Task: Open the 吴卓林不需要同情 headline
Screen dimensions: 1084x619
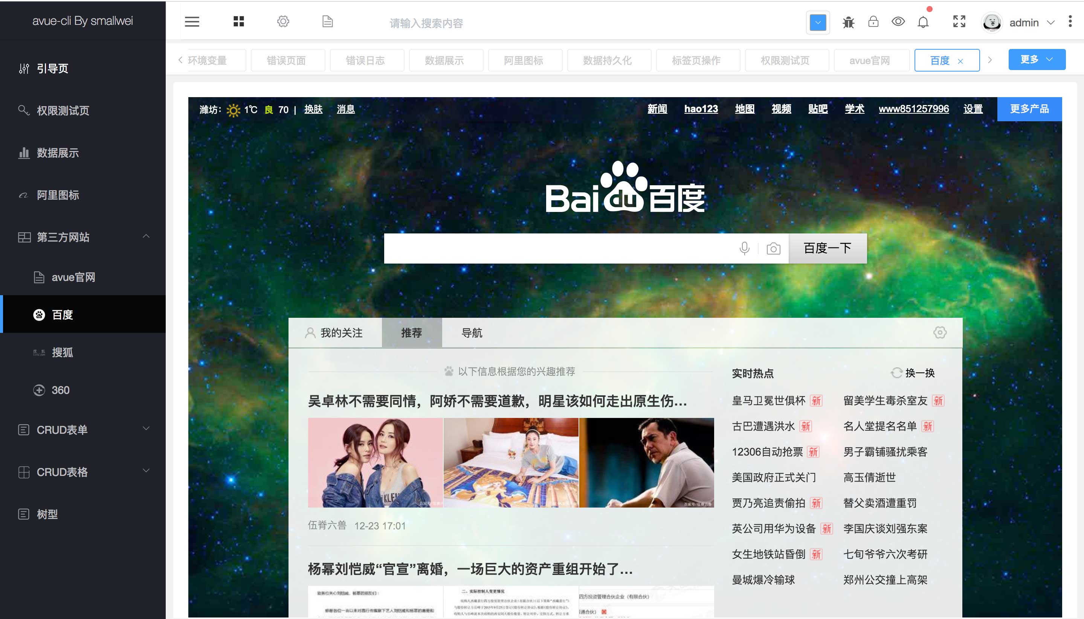Action: tap(497, 401)
